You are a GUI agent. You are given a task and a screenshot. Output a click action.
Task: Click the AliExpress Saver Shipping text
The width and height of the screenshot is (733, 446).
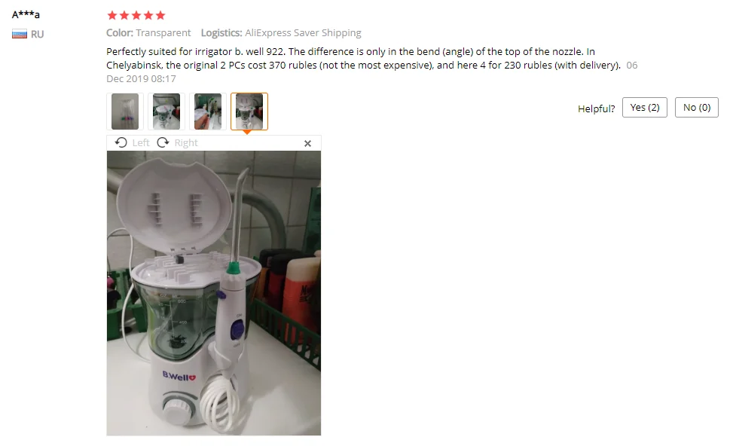(x=303, y=32)
